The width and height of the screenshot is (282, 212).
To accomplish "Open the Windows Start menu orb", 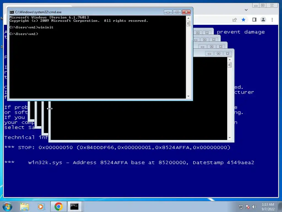I will (7, 206).
